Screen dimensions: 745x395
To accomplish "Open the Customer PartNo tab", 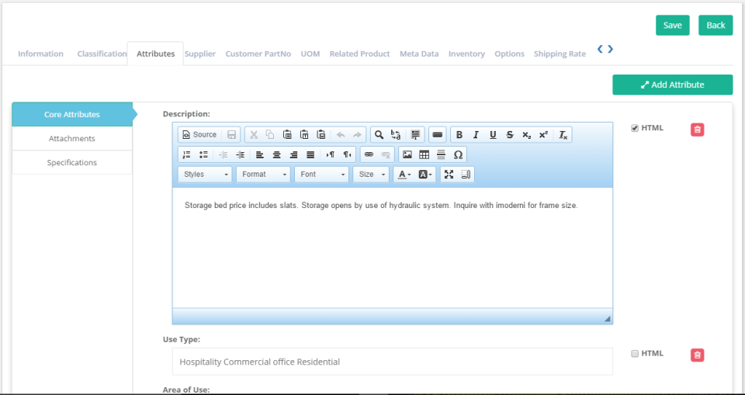I will 258,54.
